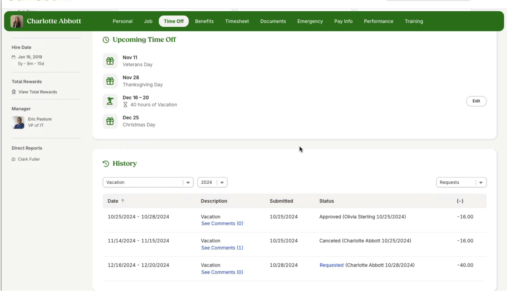Open the Emergency tab
This screenshot has height=291, width=518.
coord(310,21)
